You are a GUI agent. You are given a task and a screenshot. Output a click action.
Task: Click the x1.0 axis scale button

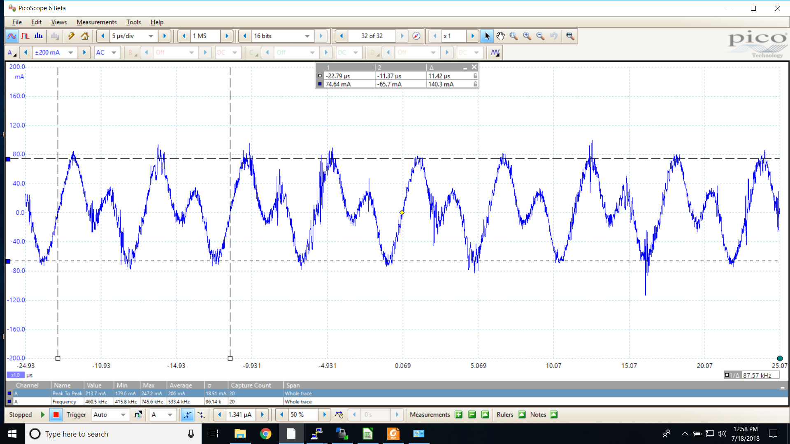[15, 375]
